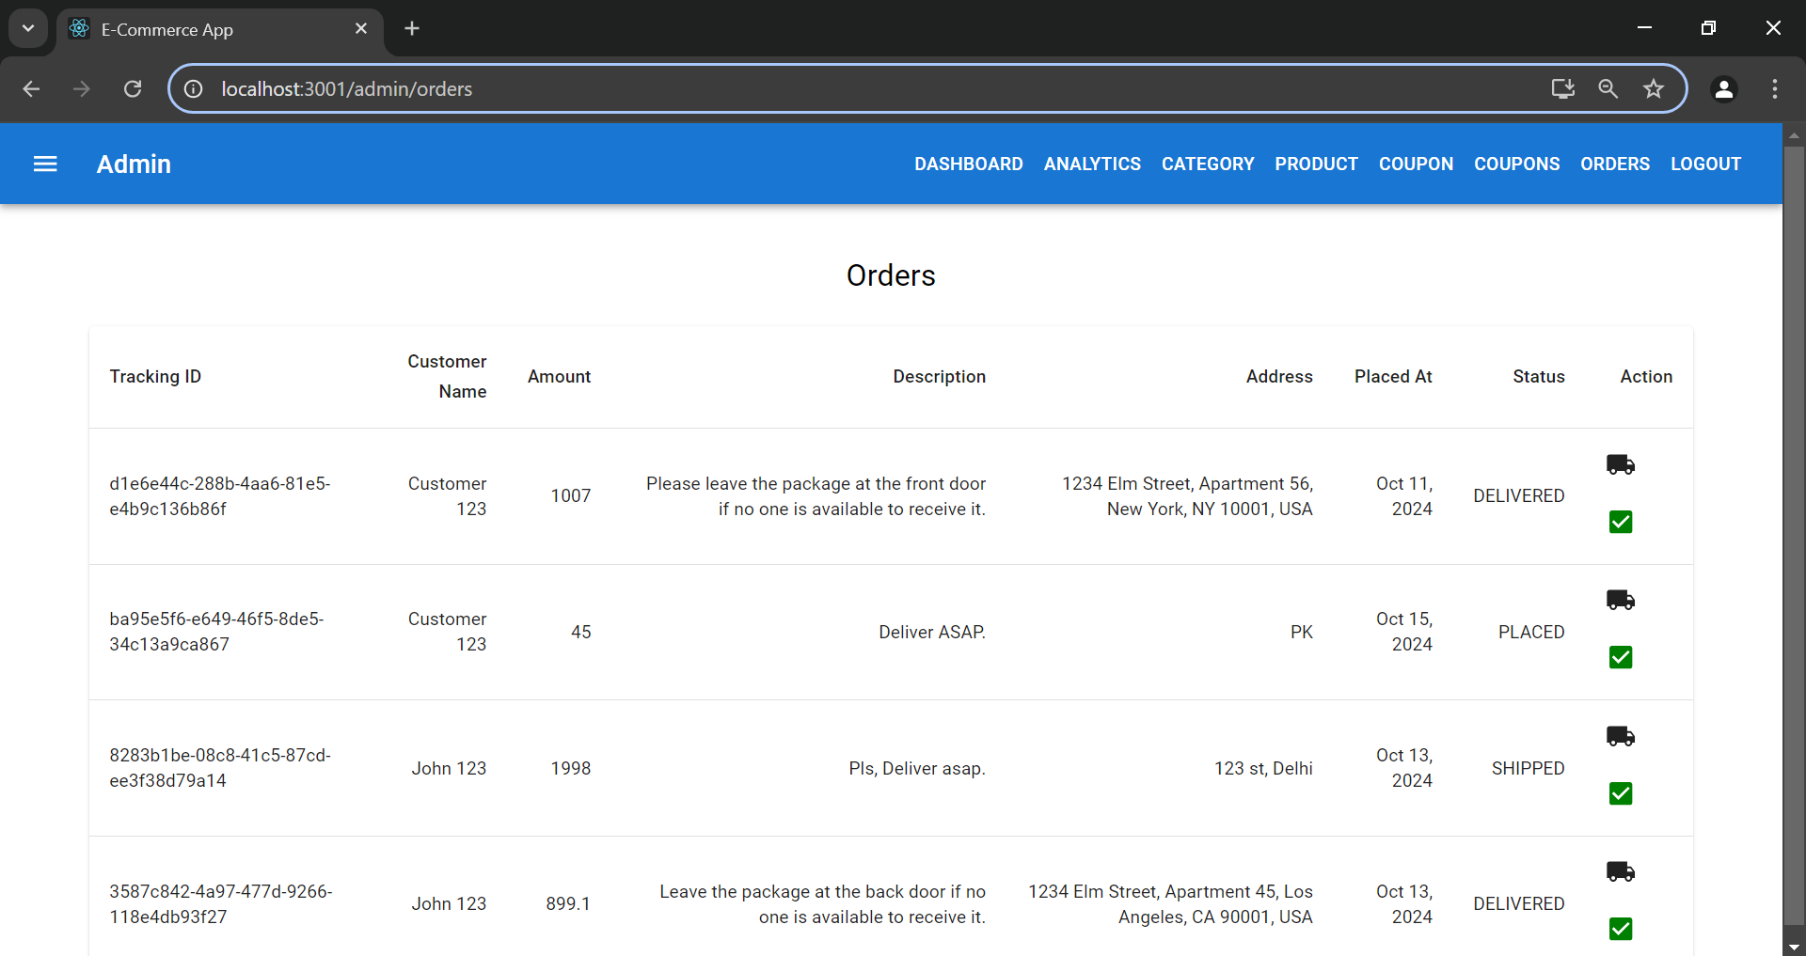The height and width of the screenshot is (956, 1806).
Task: Click amount 899.1
Action: (568, 903)
